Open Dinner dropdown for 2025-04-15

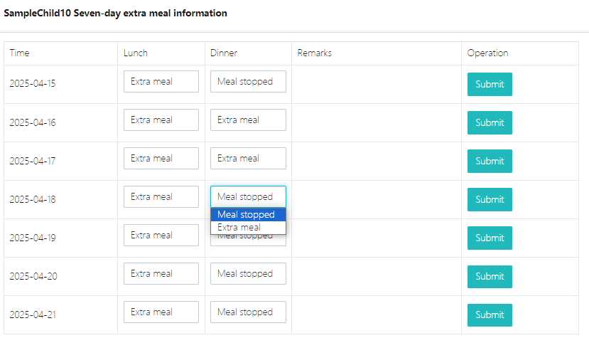248,82
